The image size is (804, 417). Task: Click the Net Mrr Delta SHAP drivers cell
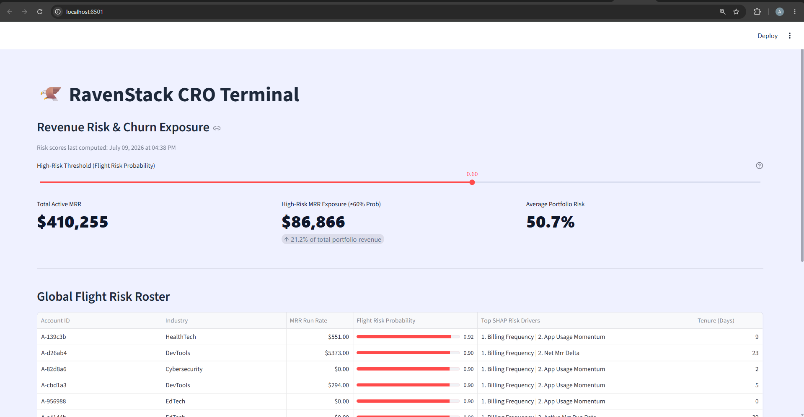586,353
